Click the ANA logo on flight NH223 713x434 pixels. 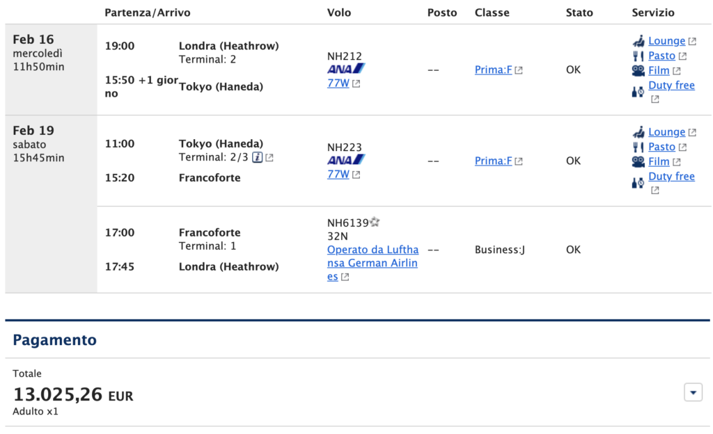point(346,160)
